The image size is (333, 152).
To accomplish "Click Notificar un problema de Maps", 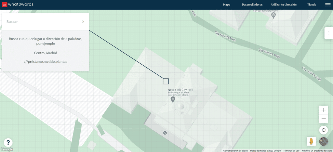I will [316, 151].
